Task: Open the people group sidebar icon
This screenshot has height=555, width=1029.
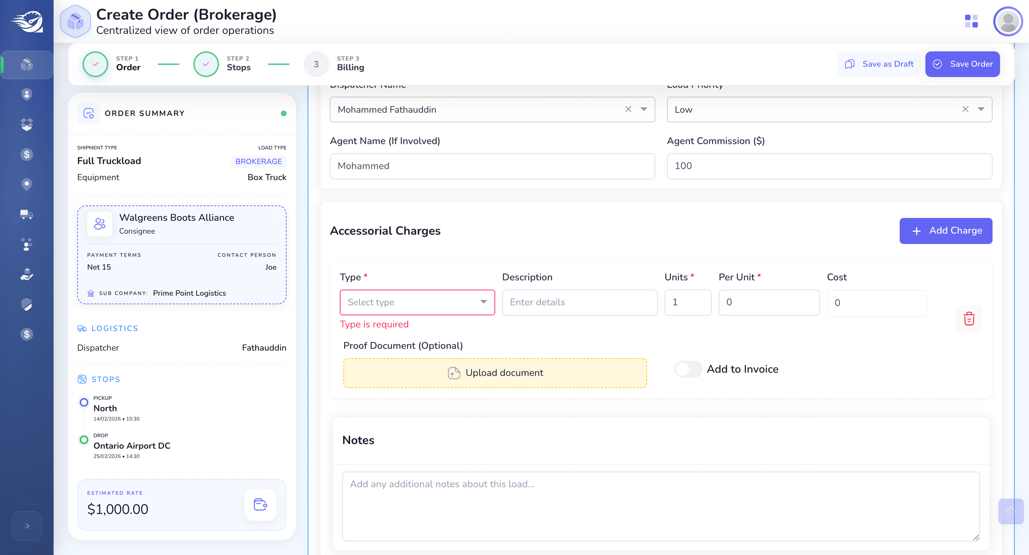Action: click(27, 244)
